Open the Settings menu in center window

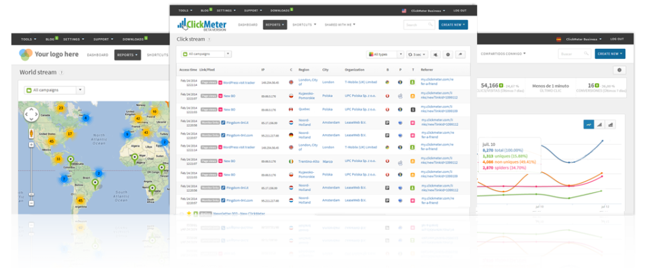225,11
